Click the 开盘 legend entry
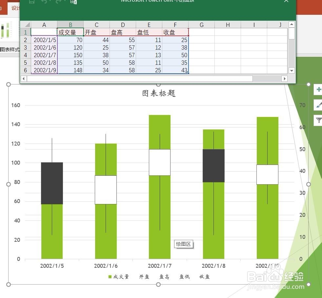Viewport: 322px width, 298px height. (144, 277)
